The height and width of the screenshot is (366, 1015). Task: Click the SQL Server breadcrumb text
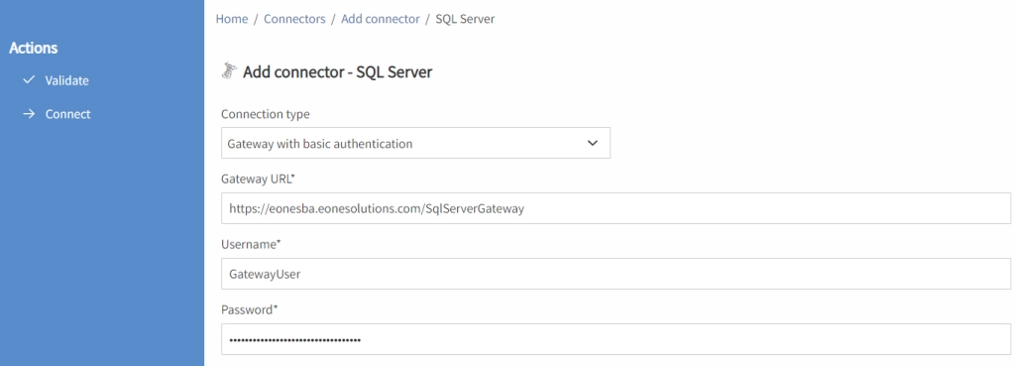465,19
